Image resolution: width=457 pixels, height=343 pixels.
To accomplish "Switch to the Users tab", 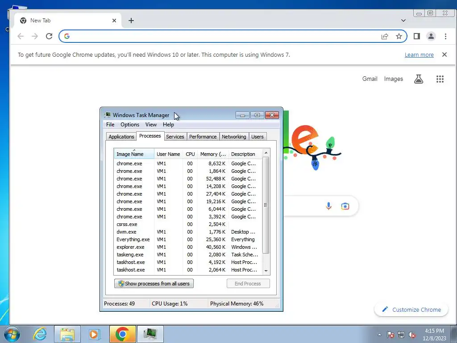I will 258,137.
